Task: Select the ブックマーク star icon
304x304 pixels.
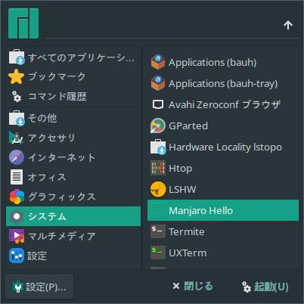Action: tap(17, 76)
